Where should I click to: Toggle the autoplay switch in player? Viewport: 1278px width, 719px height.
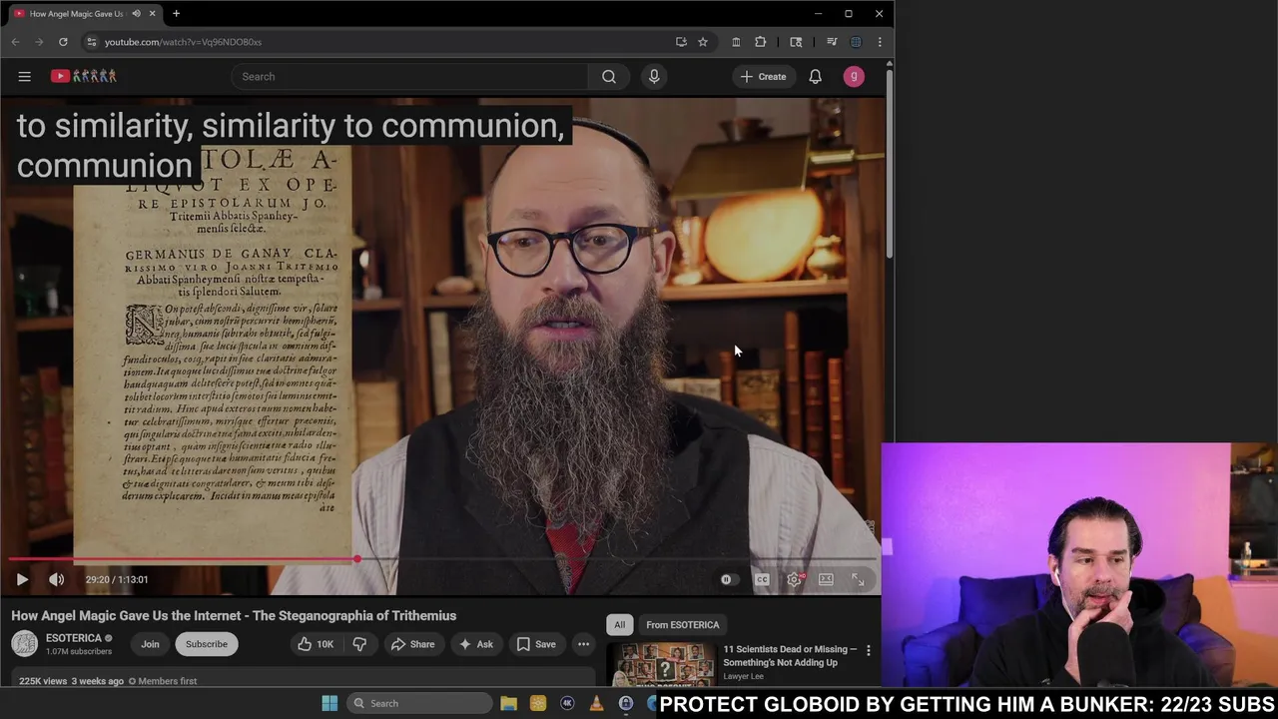pos(726,579)
